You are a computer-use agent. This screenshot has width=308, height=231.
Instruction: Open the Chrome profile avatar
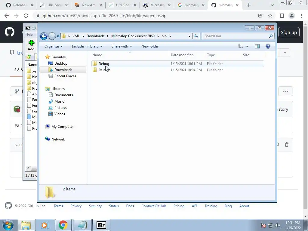click(x=292, y=16)
